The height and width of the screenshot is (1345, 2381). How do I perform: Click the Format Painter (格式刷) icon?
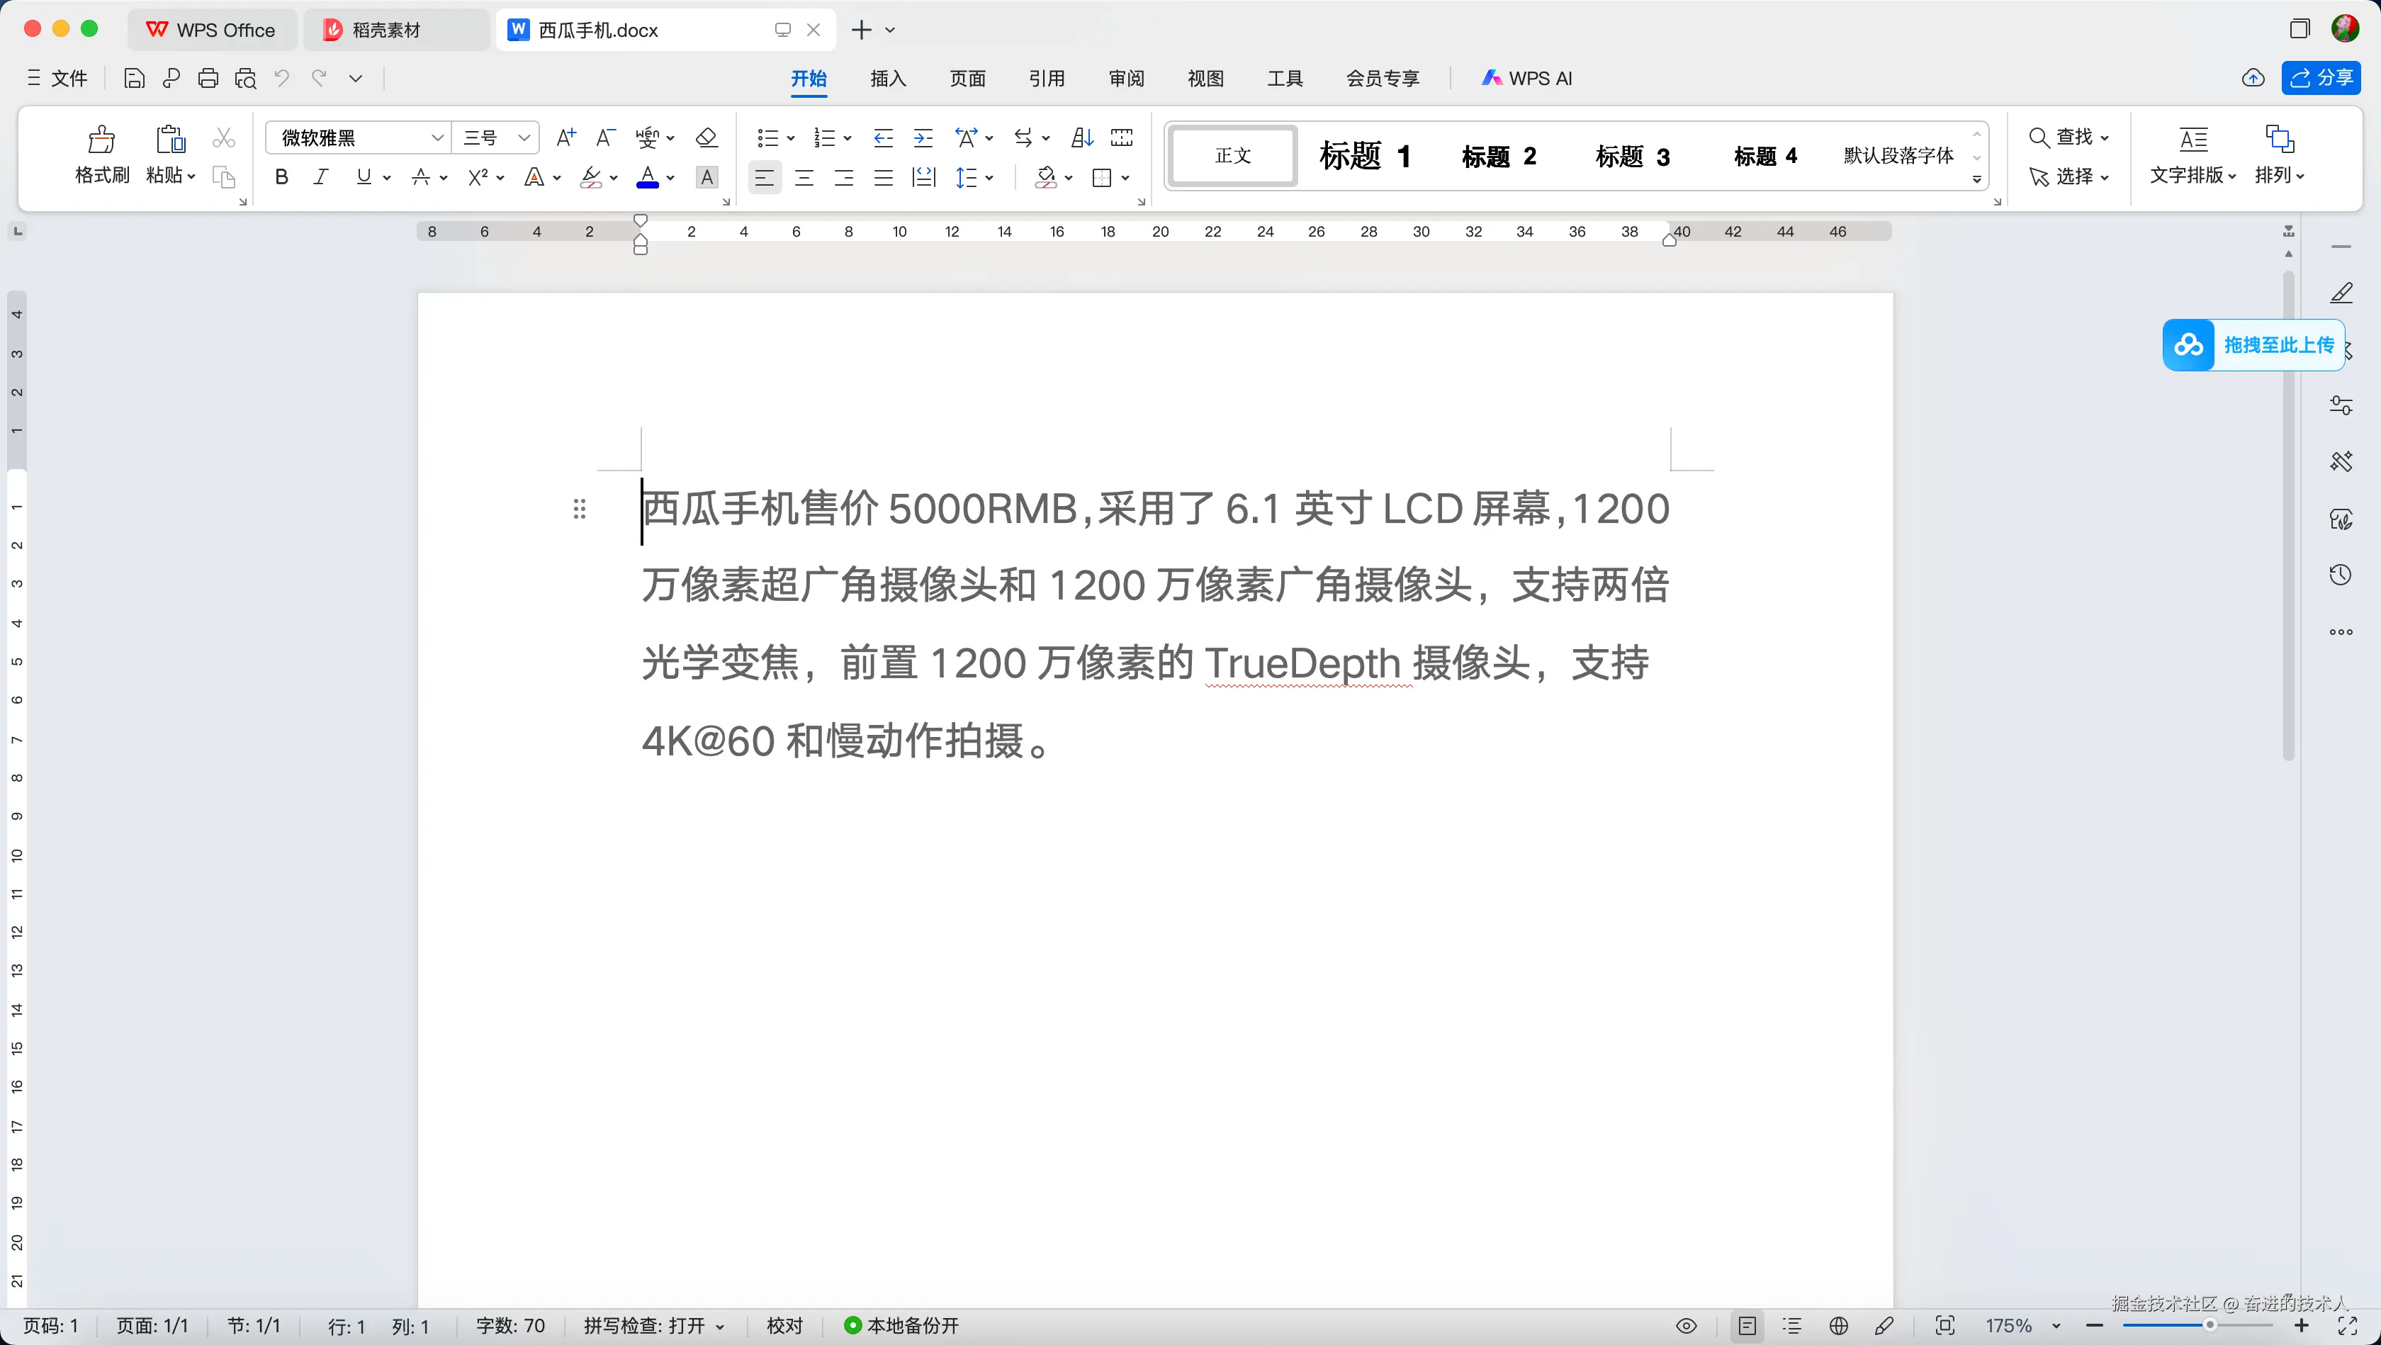point(101,140)
